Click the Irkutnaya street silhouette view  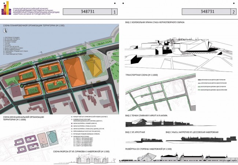[144, 140]
